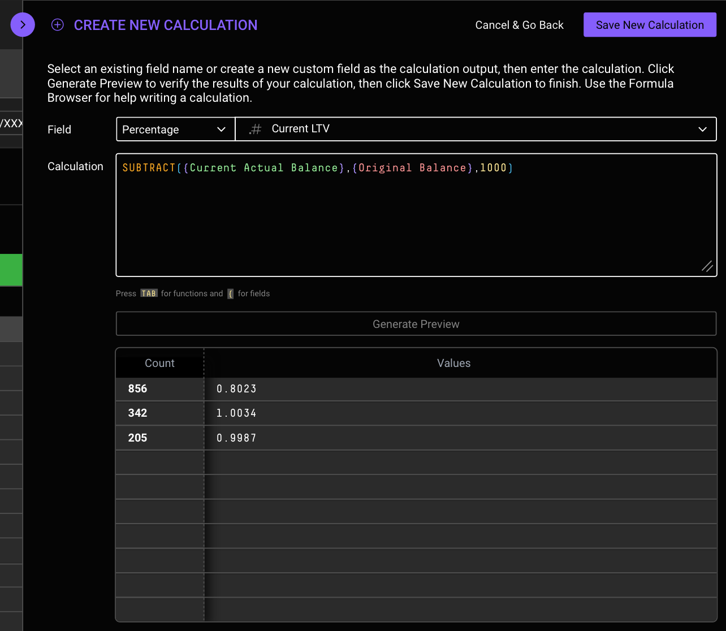
Task: Click Cancel & Go Back
Action: [519, 25]
